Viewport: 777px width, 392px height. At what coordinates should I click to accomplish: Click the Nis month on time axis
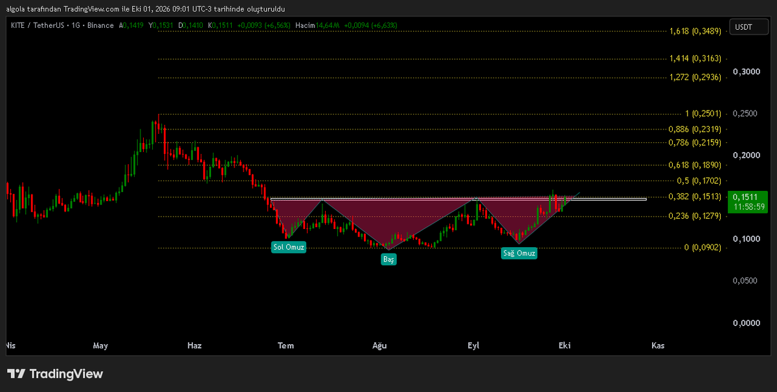click(x=10, y=345)
